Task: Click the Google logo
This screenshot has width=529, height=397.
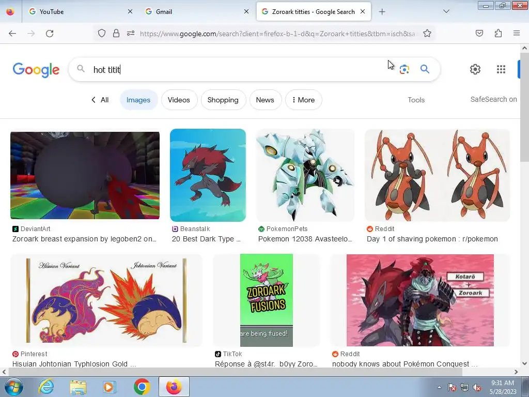Action: click(36, 70)
